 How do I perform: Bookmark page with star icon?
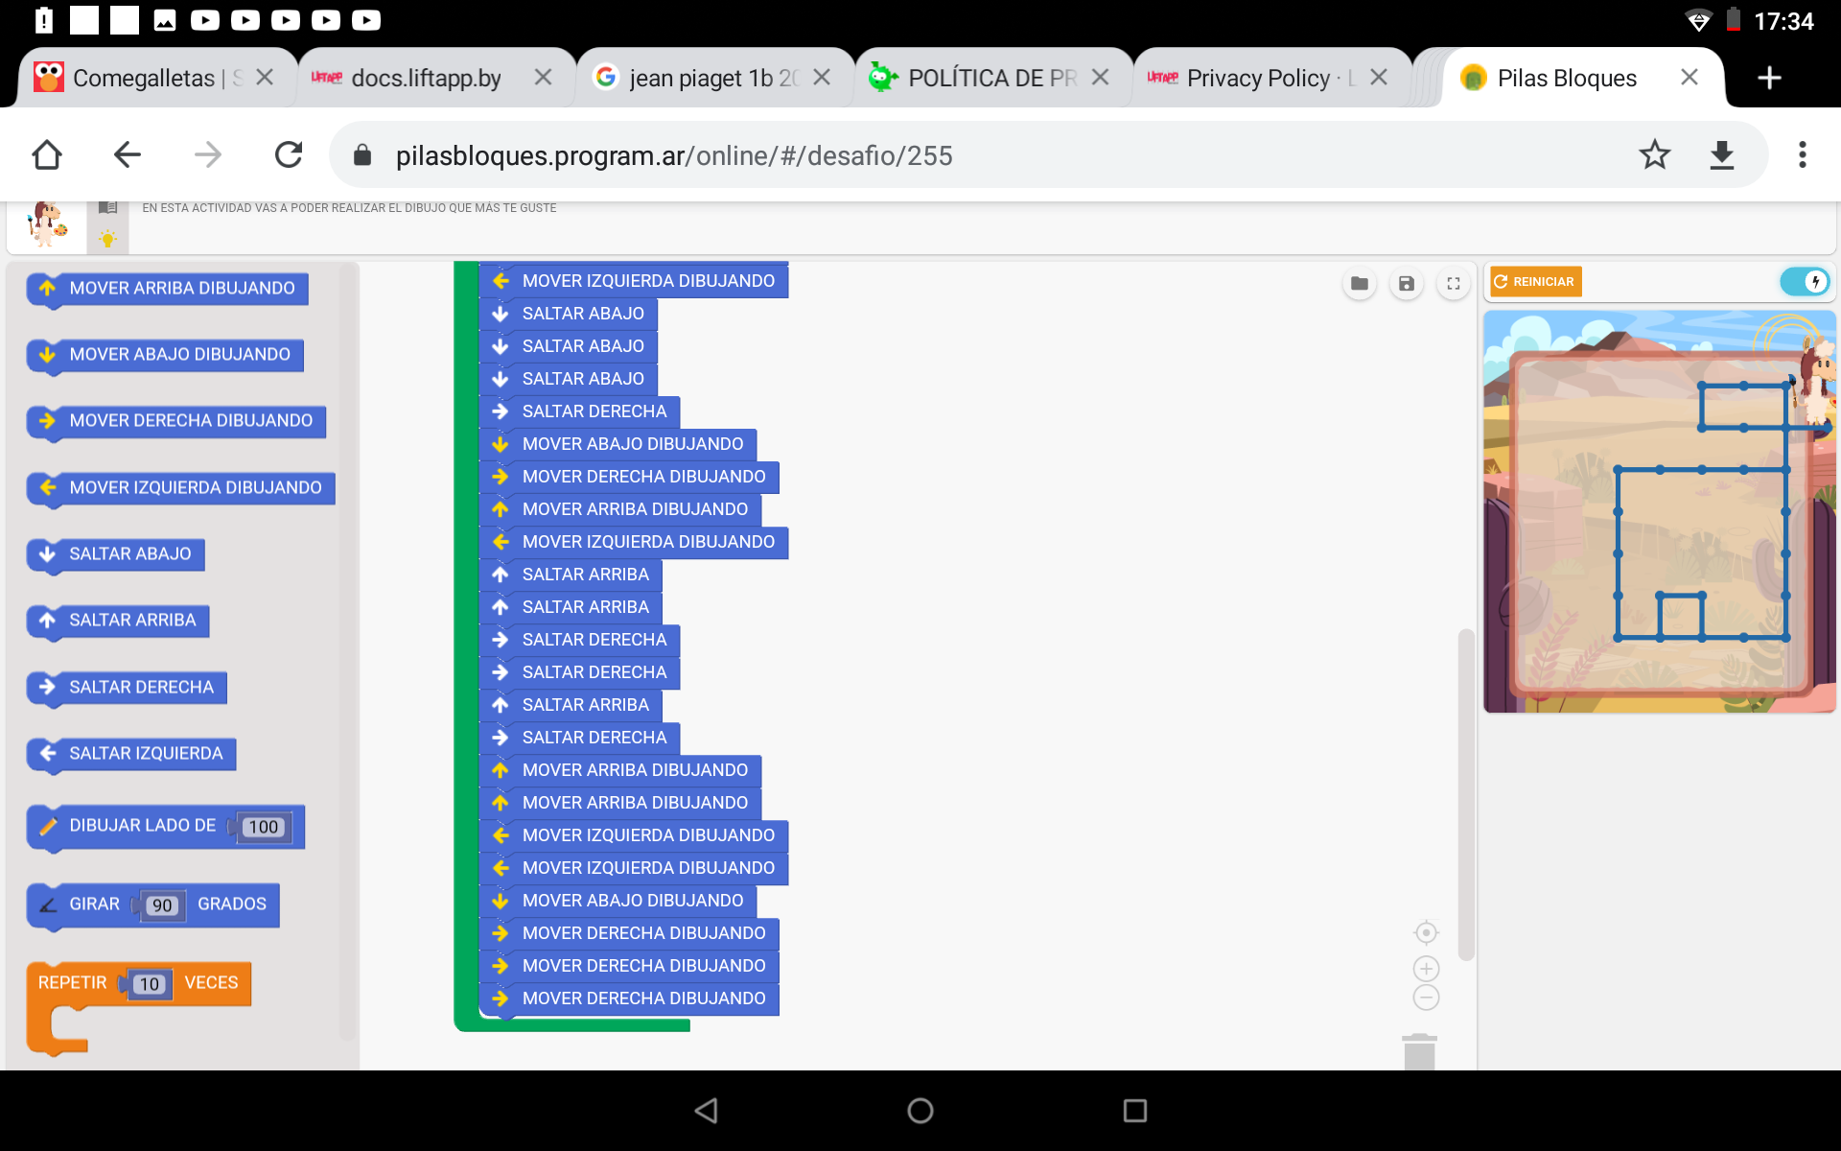(1654, 154)
